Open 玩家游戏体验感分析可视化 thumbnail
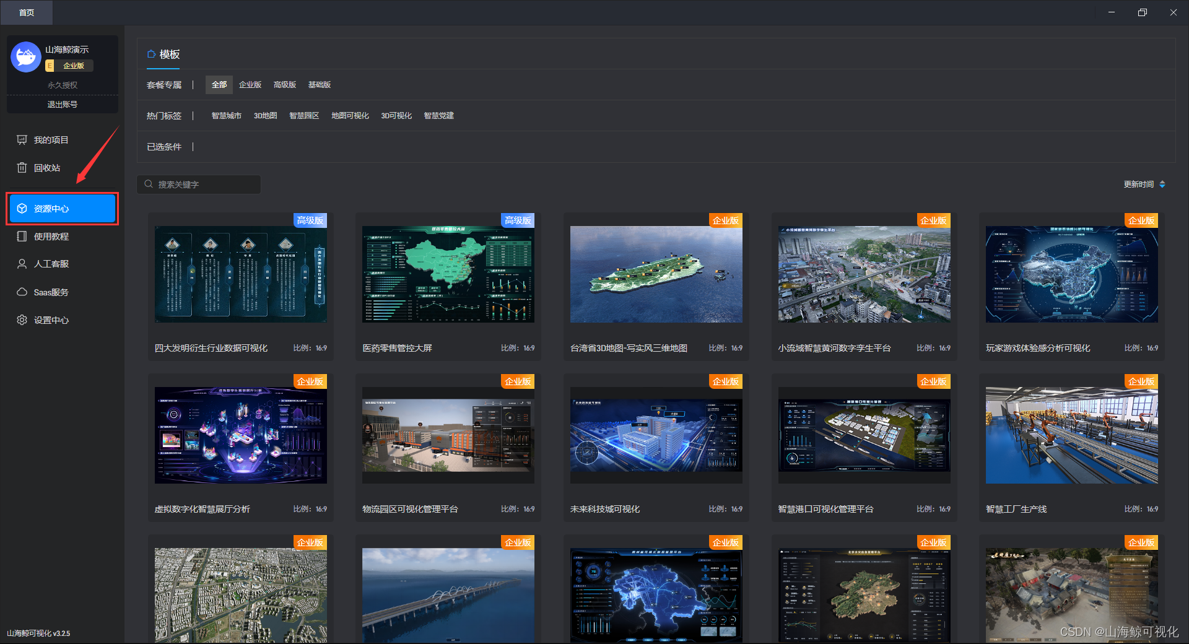The image size is (1189, 644). click(1072, 274)
